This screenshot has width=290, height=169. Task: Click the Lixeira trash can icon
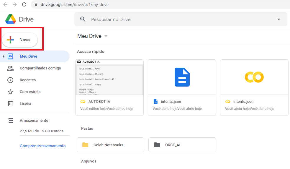pos(10,104)
